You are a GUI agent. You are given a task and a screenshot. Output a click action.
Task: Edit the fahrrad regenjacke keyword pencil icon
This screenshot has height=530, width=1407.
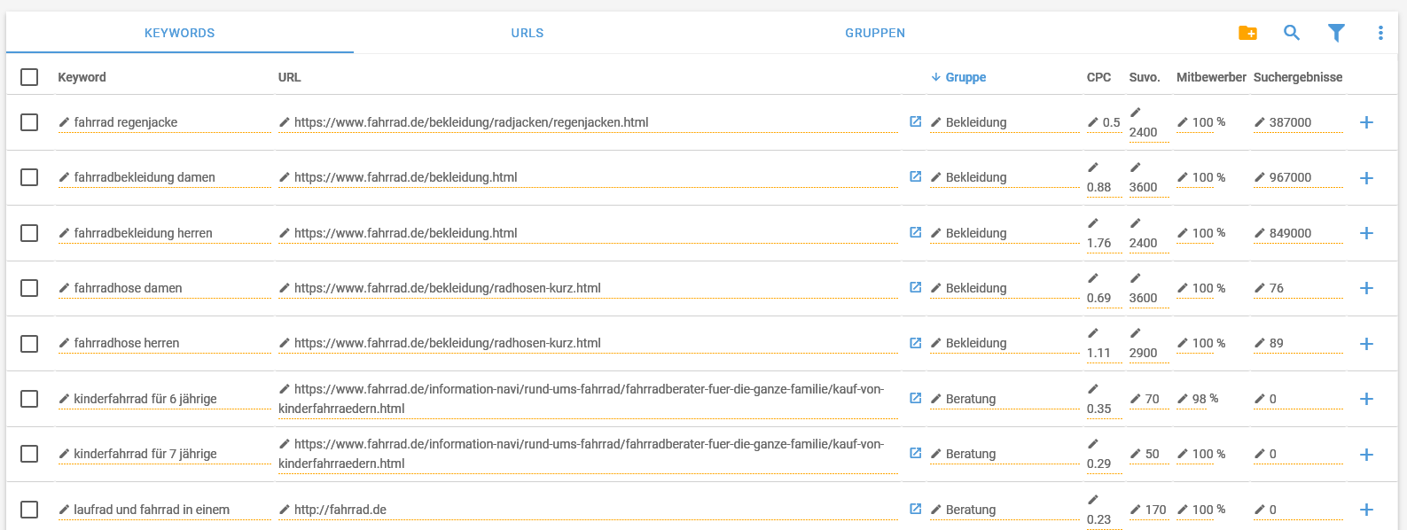point(64,122)
